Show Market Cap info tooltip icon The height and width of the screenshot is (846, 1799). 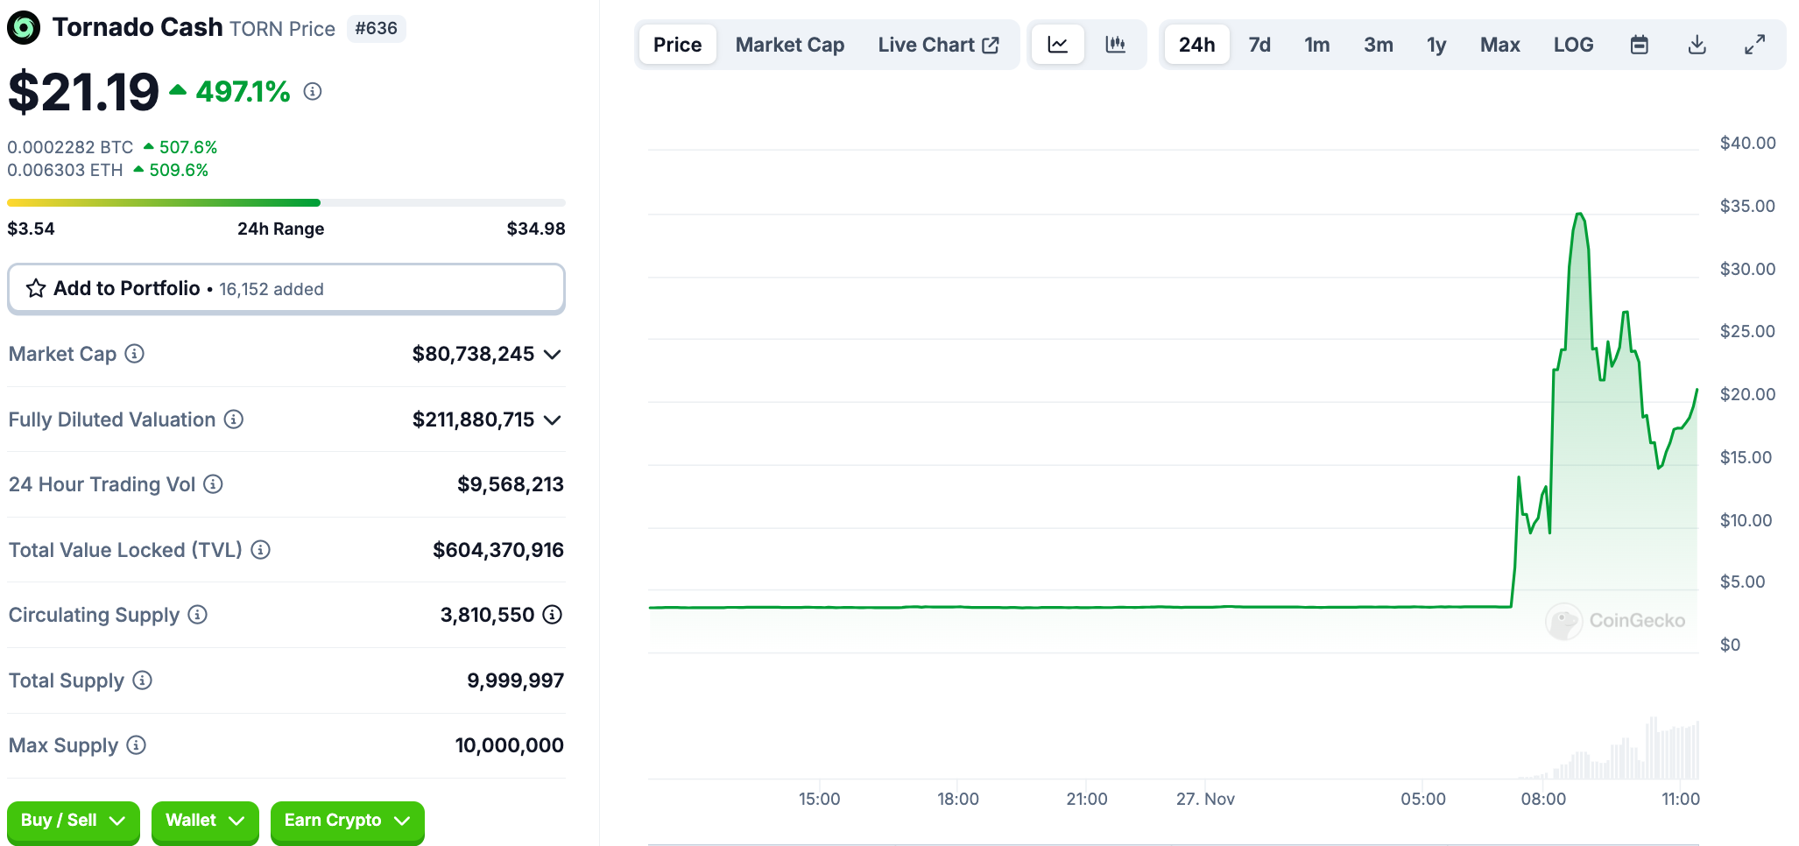click(x=134, y=354)
